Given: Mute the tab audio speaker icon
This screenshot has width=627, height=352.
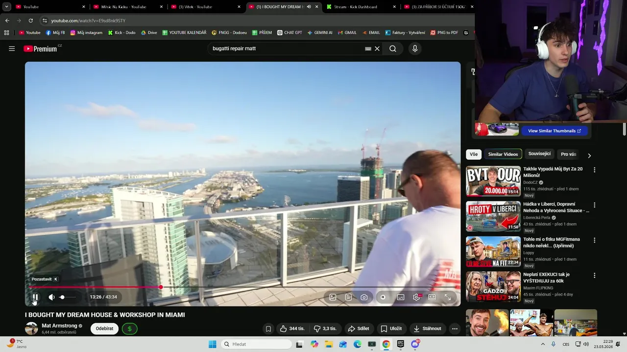Looking at the screenshot, I should 309,7.
